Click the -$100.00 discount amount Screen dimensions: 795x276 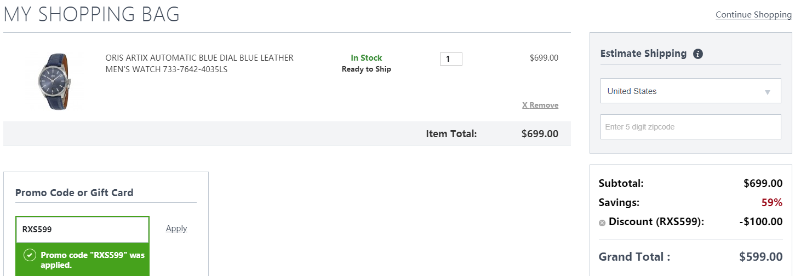pyautogui.click(x=760, y=222)
